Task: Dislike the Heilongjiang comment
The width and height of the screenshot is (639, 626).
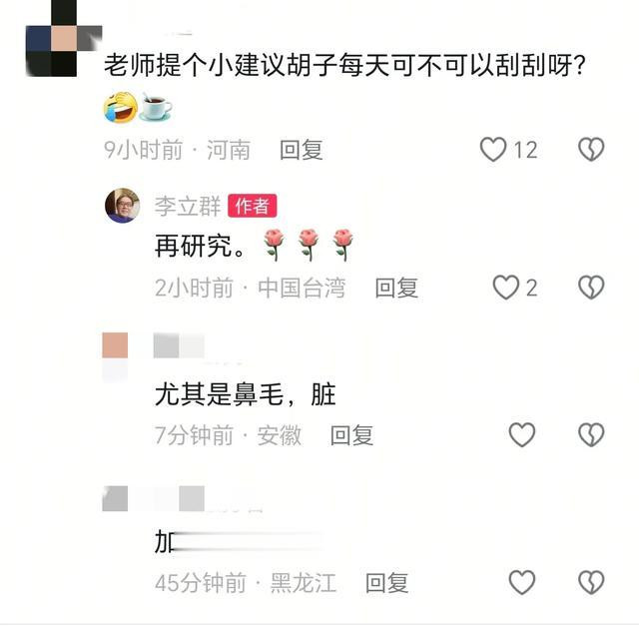Action: (591, 582)
